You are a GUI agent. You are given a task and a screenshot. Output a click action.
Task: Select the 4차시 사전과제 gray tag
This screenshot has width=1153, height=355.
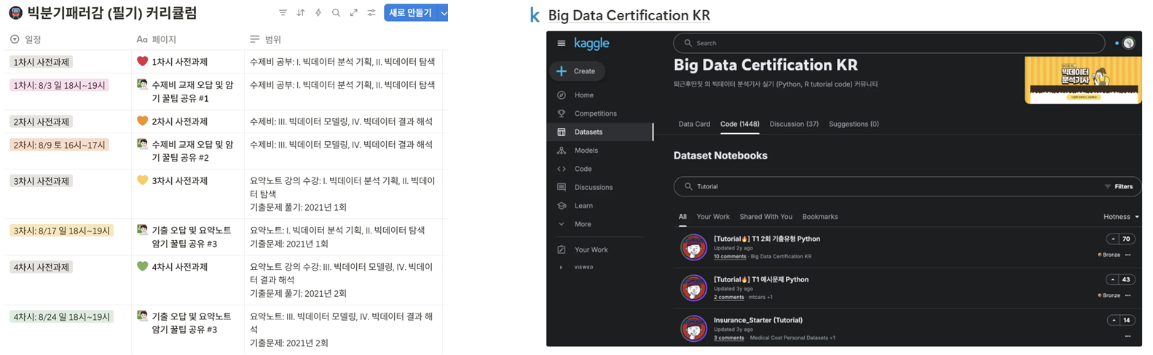point(42,267)
